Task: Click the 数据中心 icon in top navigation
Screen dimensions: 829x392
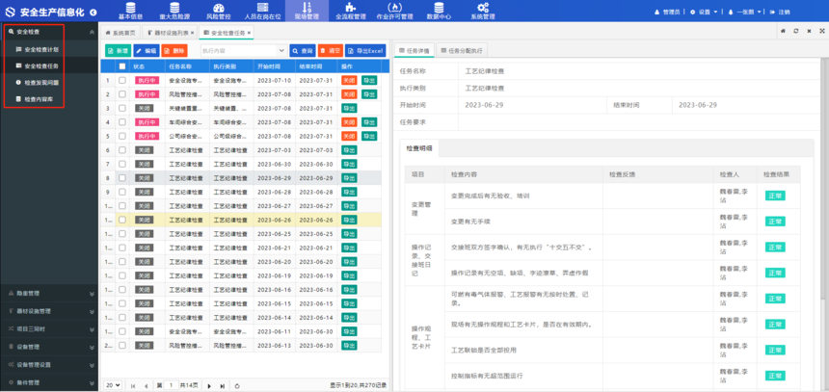Action: tap(439, 8)
